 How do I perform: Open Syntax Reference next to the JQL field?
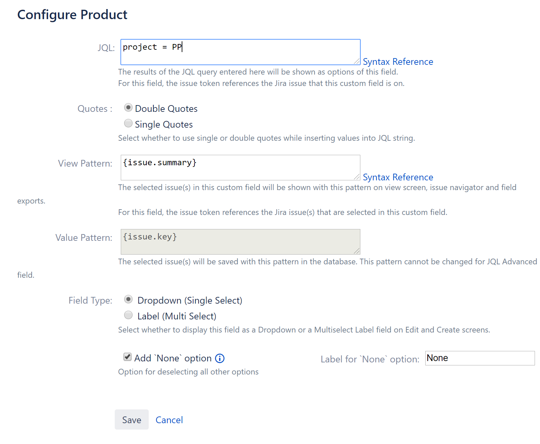[398, 61]
